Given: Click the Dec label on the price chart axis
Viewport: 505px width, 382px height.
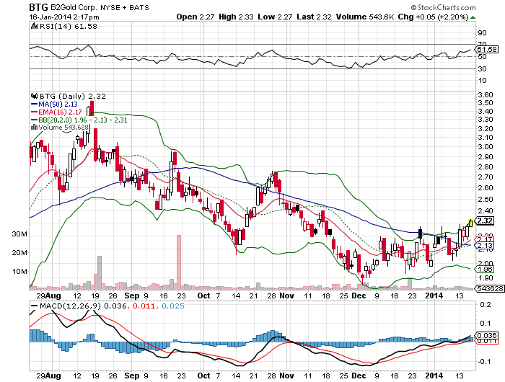Looking at the screenshot, I should coord(359,296).
